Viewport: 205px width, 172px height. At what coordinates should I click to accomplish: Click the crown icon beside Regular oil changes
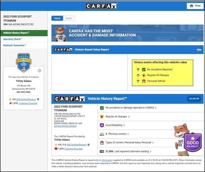tap(102, 117)
